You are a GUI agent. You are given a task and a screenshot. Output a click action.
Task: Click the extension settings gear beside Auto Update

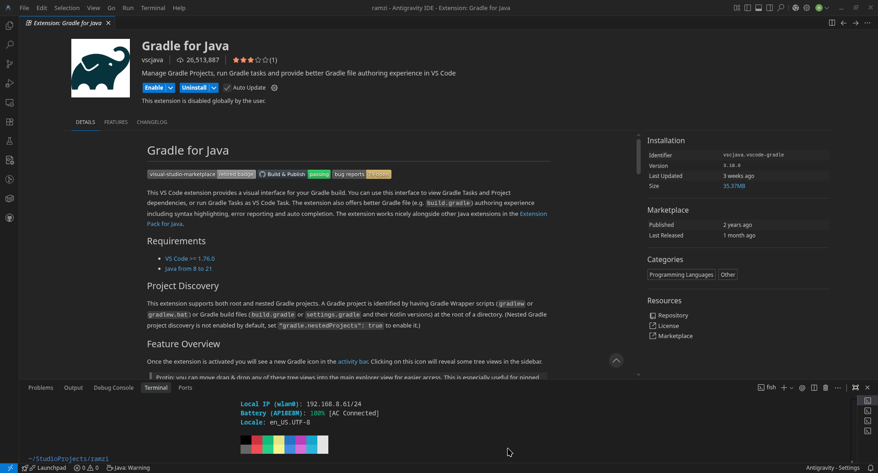click(274, 88)
